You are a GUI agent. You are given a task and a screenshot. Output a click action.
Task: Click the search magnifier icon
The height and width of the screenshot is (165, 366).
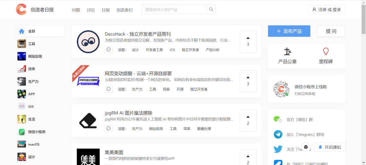211,9
